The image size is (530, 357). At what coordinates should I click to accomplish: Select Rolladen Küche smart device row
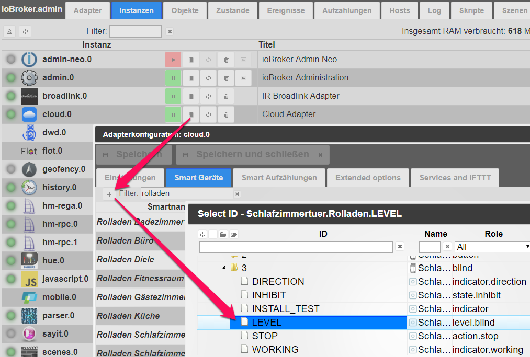140,316
